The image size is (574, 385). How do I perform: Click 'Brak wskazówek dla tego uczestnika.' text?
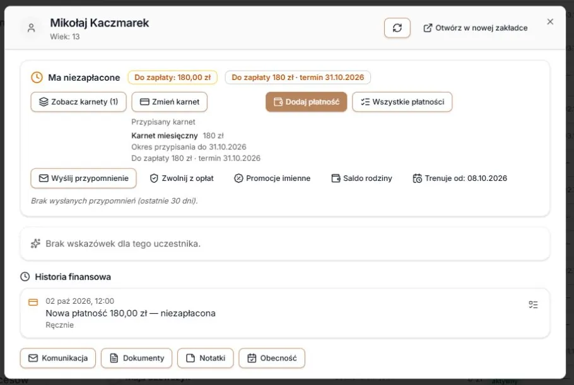[x=123, y=243]
